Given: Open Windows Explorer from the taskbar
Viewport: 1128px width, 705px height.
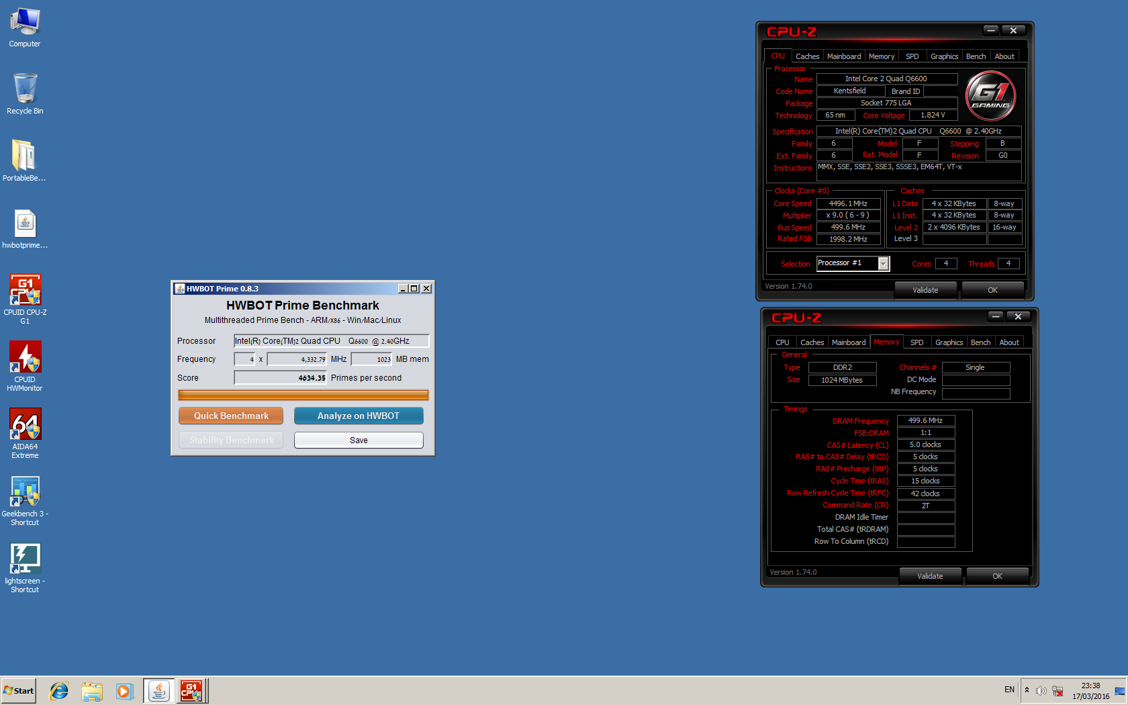Looking at the screenshot, I should [92, 691].
